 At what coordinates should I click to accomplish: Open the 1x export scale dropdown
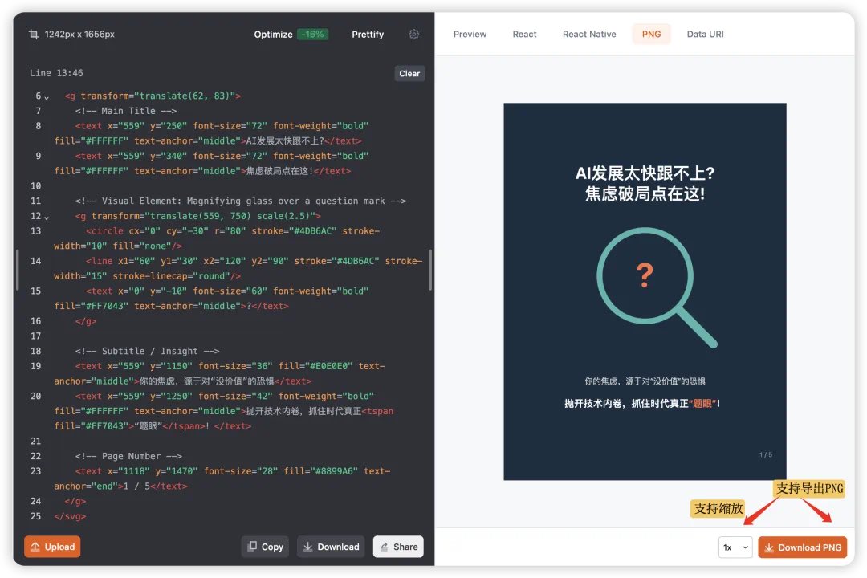[x=735, y=547]
